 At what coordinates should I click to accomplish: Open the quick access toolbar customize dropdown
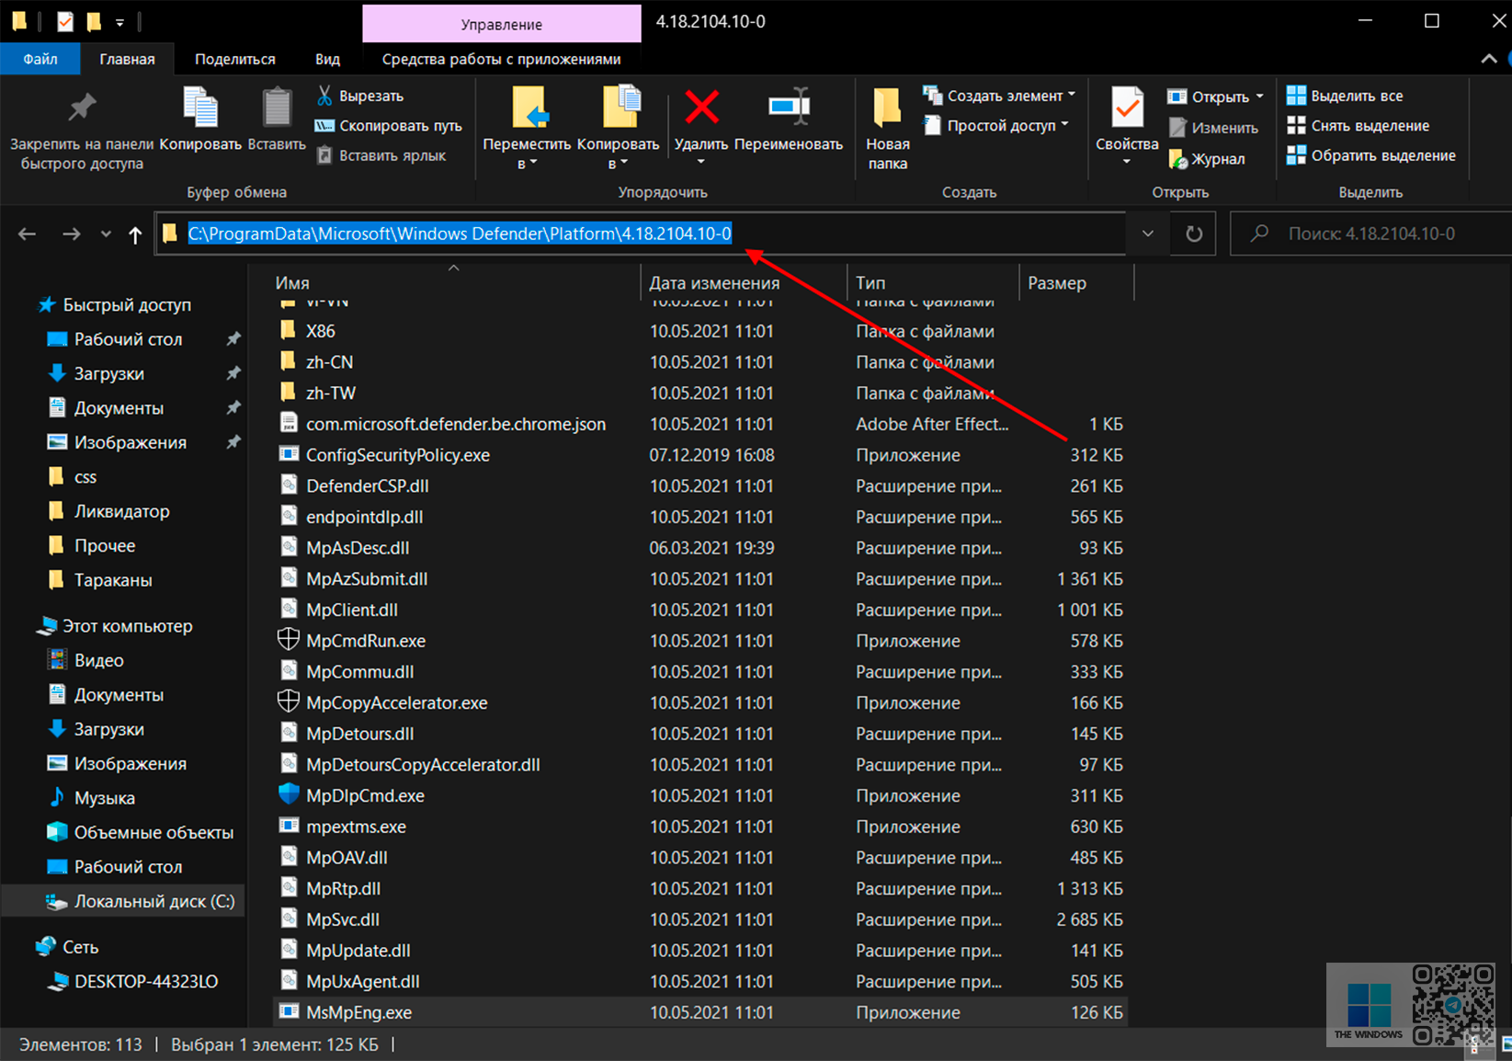coord(119,21)
